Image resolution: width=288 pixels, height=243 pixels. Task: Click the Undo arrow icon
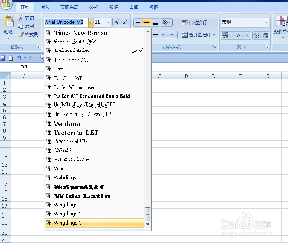click(x=19, y=58)
